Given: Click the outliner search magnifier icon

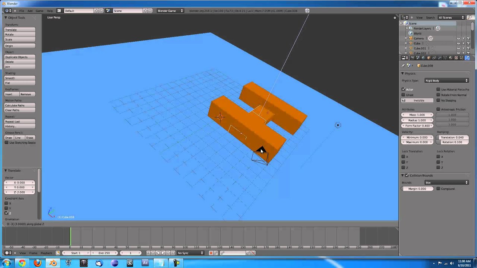Looking at the screenshot, I should (x=470, y=17).
